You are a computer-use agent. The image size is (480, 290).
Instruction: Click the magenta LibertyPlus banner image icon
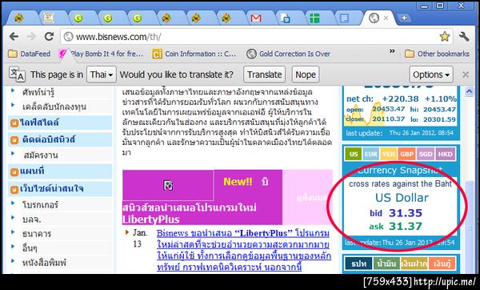click(168, 186)
